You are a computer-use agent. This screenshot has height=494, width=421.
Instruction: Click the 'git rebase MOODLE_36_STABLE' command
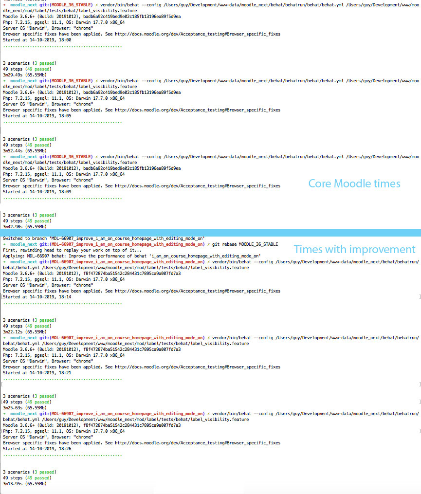[x=245, y=244]
